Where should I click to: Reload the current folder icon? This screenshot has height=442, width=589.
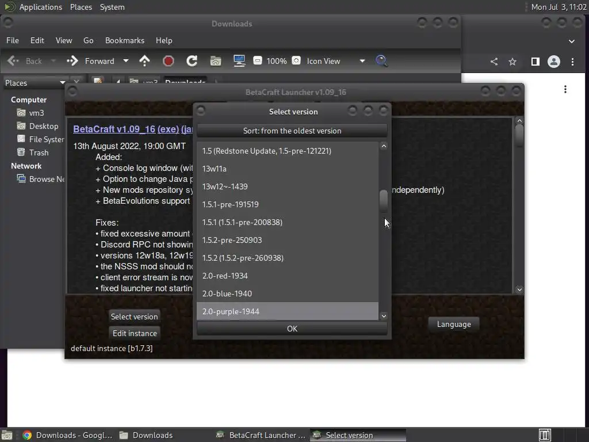pos(192,61)
